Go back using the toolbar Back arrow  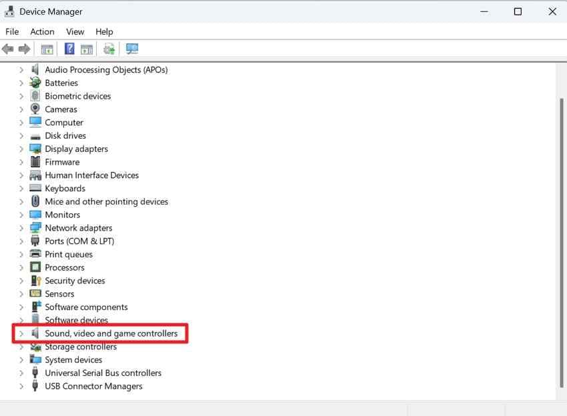(7, 49)
